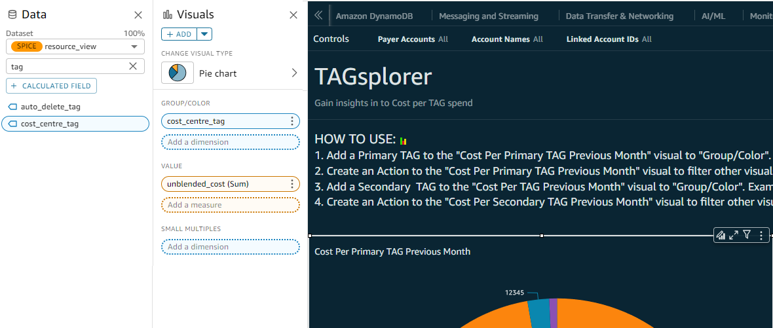Click the 'Cost Per Primary TAG Previous Month' title
Image resolution: width=773 pixels, height=328 pixels.
coord(392,251)
